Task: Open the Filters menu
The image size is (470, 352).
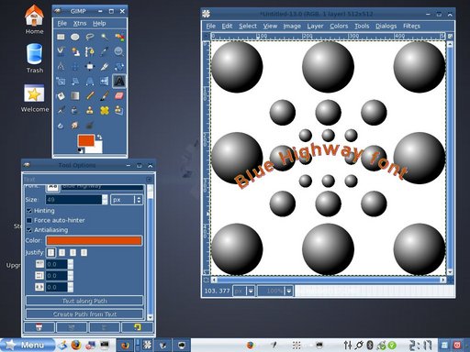Action: click(411, 26)
